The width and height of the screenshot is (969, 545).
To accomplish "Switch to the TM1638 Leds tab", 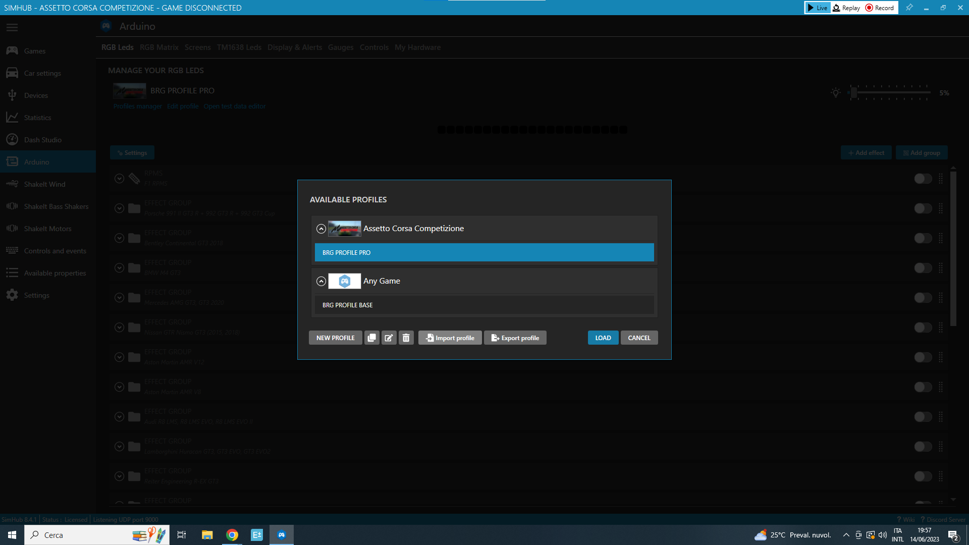I will click(239, 47).
